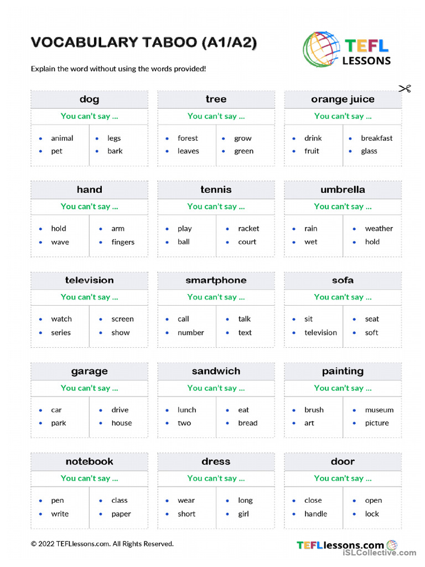Screen dimensions: 425x567
Task: Select the word "breakfast" in orange juice card
Action: [x=376, y=138]
